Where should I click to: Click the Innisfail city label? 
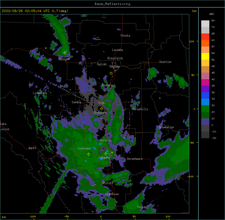pos(109,85)
